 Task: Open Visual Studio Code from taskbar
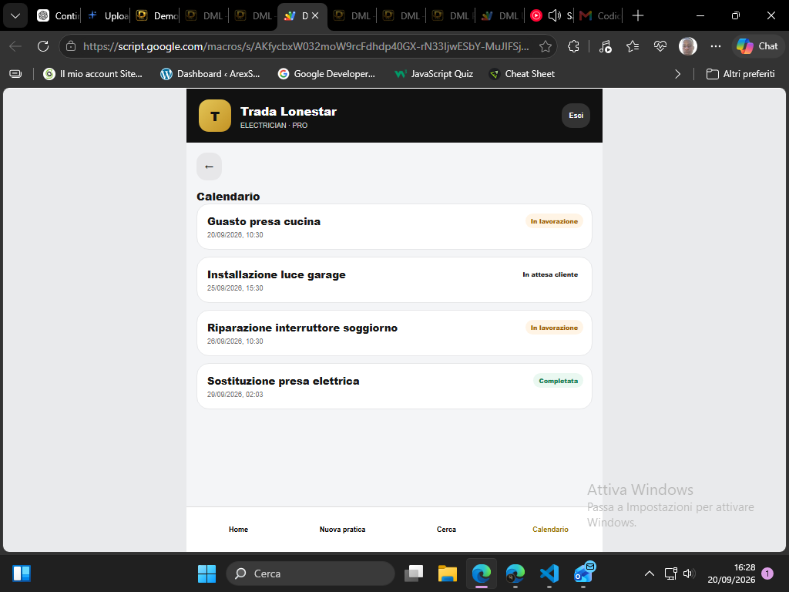pyautogui.click(x=549, y=573)
